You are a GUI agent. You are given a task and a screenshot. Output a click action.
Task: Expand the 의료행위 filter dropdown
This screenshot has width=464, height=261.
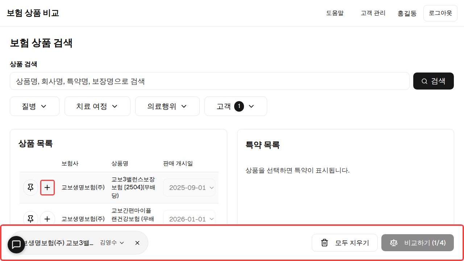167,106
